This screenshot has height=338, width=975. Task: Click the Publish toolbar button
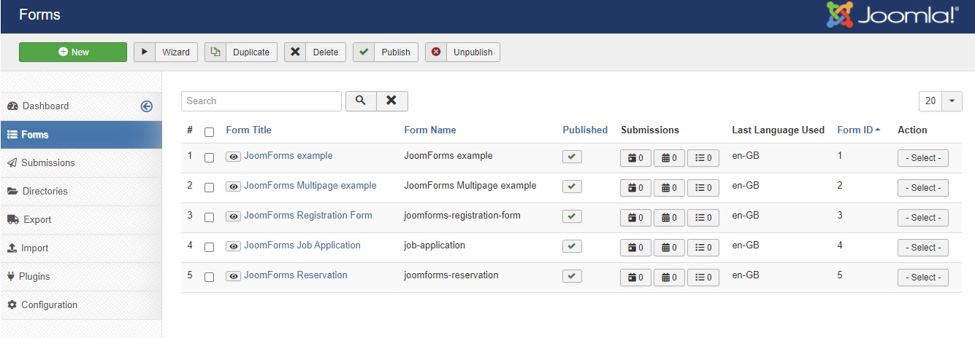386,52
